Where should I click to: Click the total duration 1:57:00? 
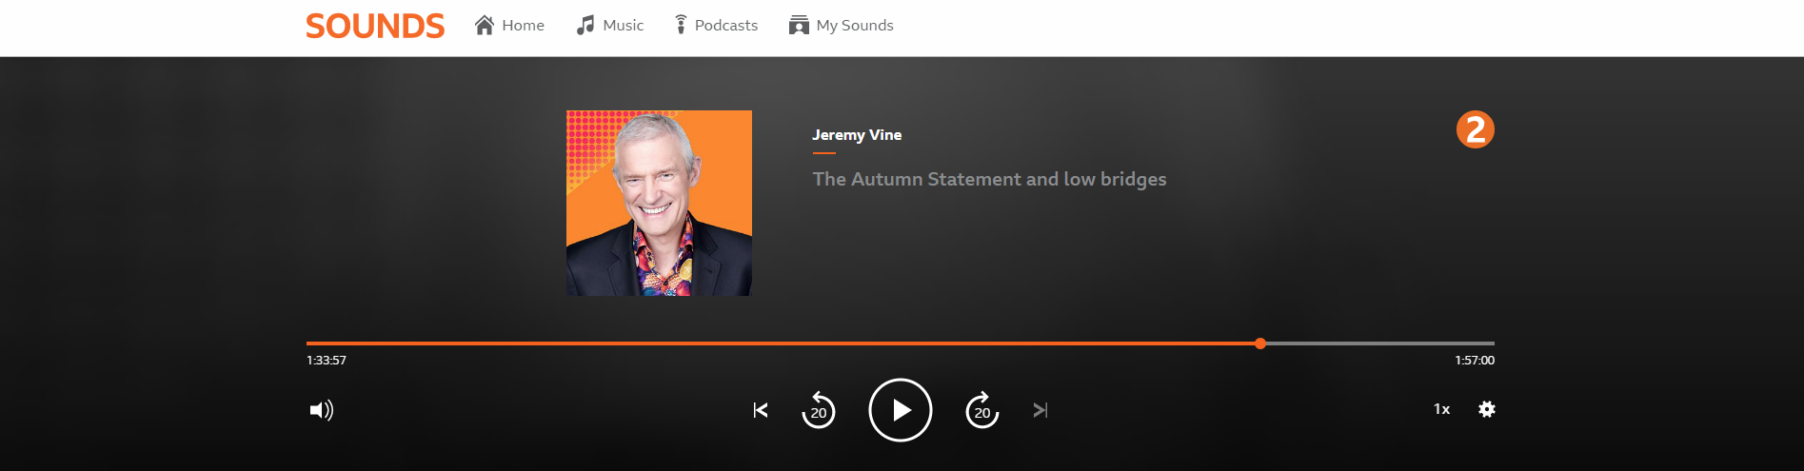[x=1475, y=361]
